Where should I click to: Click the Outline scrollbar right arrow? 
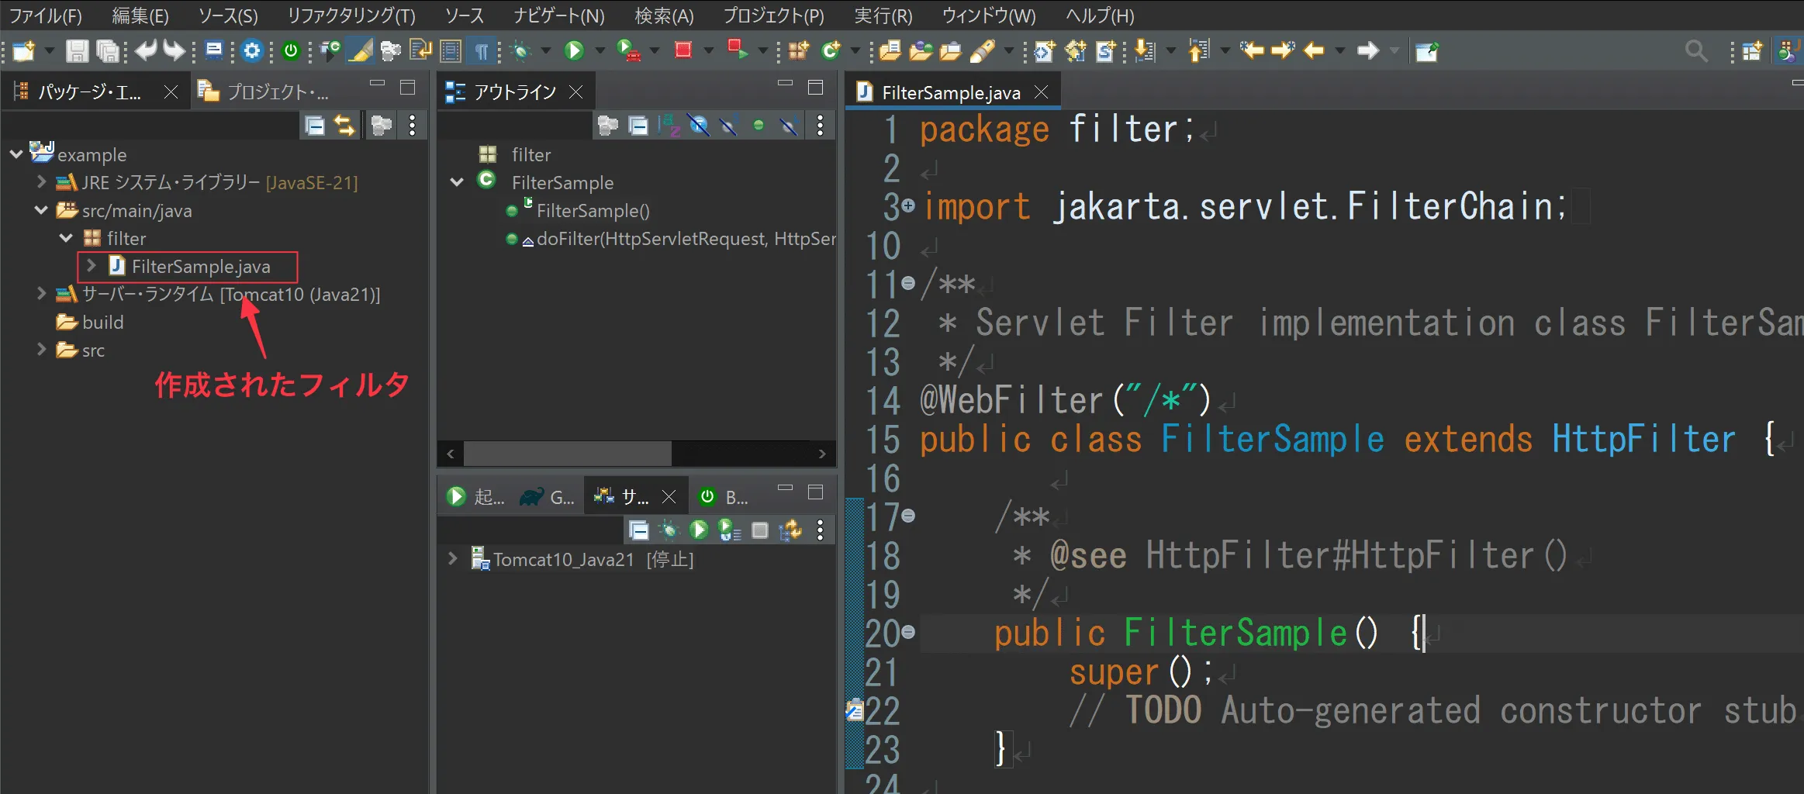[x=822, y=454]
